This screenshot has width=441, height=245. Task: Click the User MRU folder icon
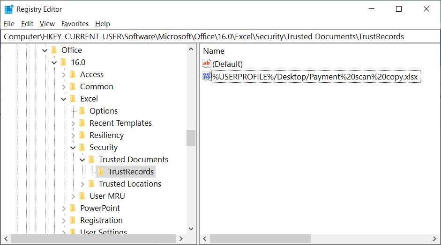click(82, 196)
